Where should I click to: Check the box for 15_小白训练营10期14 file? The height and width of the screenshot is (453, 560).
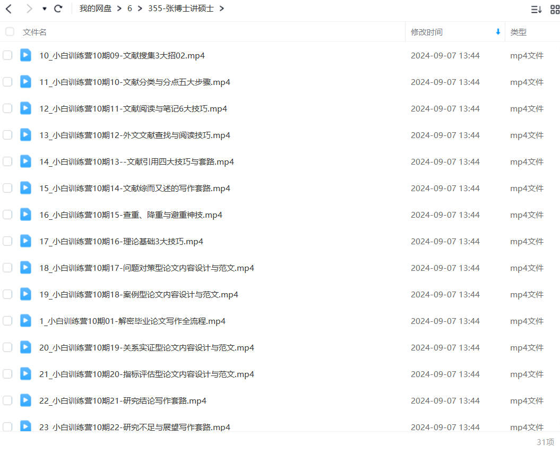coord(7,188)
